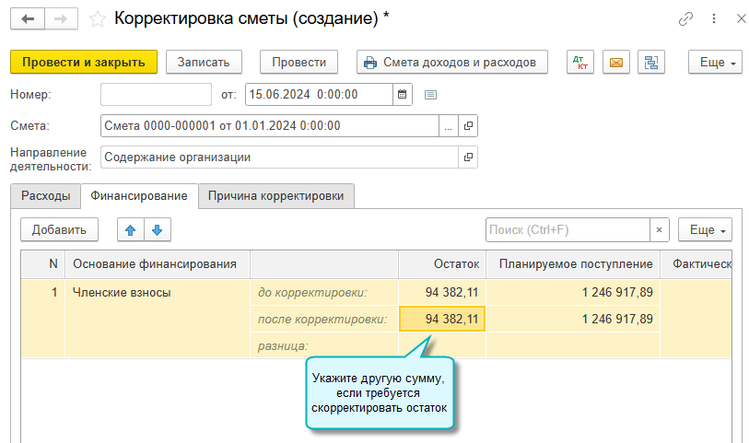749x443 pixels.
Task: Add document to favorites with star
Action: click(x=96, y=18)
